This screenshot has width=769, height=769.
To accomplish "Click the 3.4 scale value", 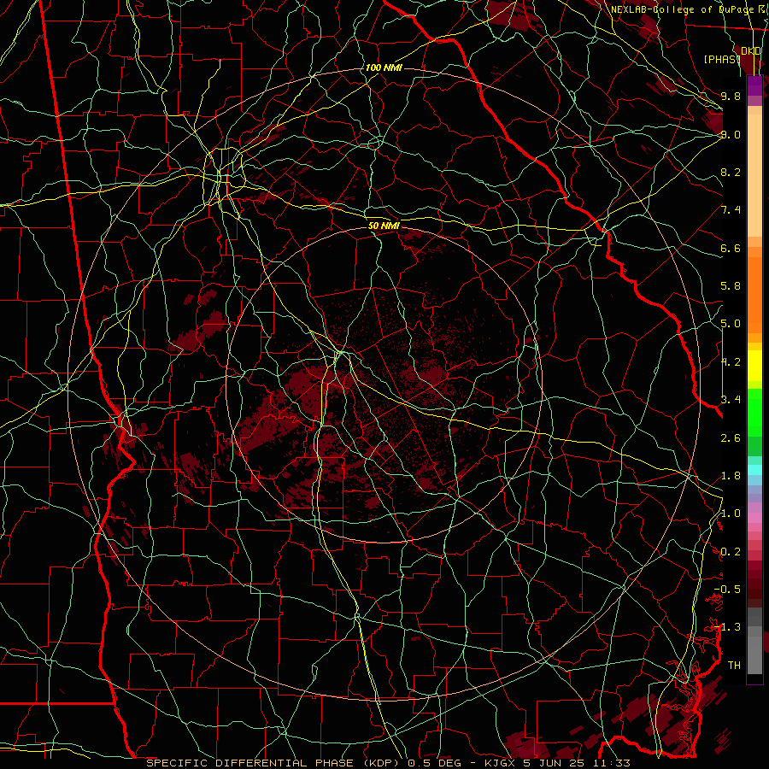I will [x=731, y=400].
